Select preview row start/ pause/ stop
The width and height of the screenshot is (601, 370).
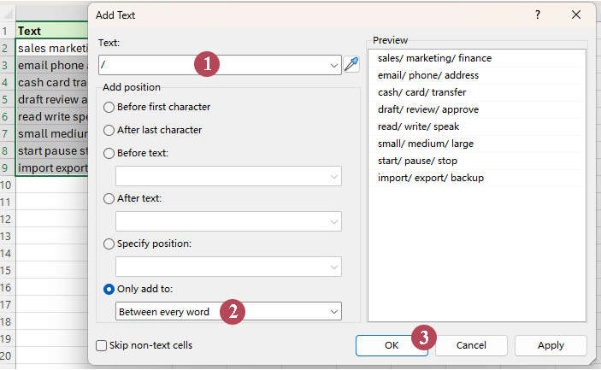(x=476, y=161)
